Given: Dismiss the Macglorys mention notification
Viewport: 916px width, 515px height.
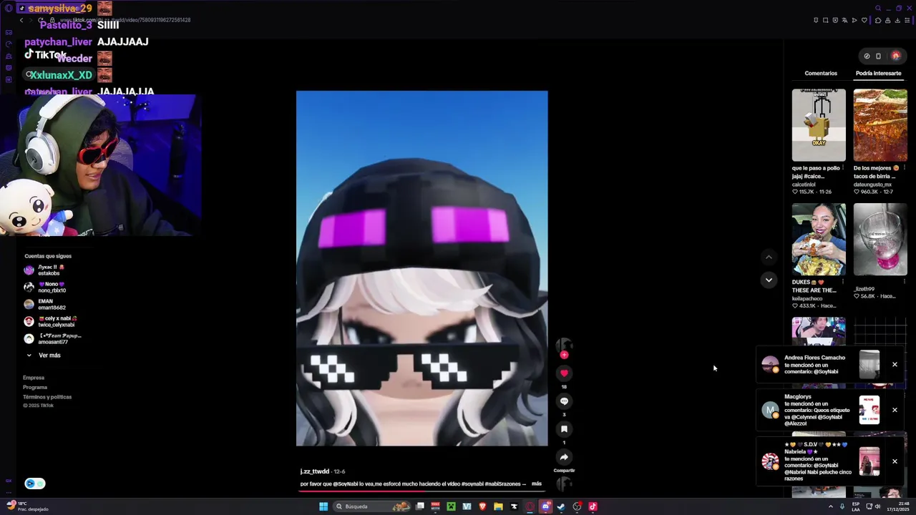Looking at the screenshot, I should 895,410.
